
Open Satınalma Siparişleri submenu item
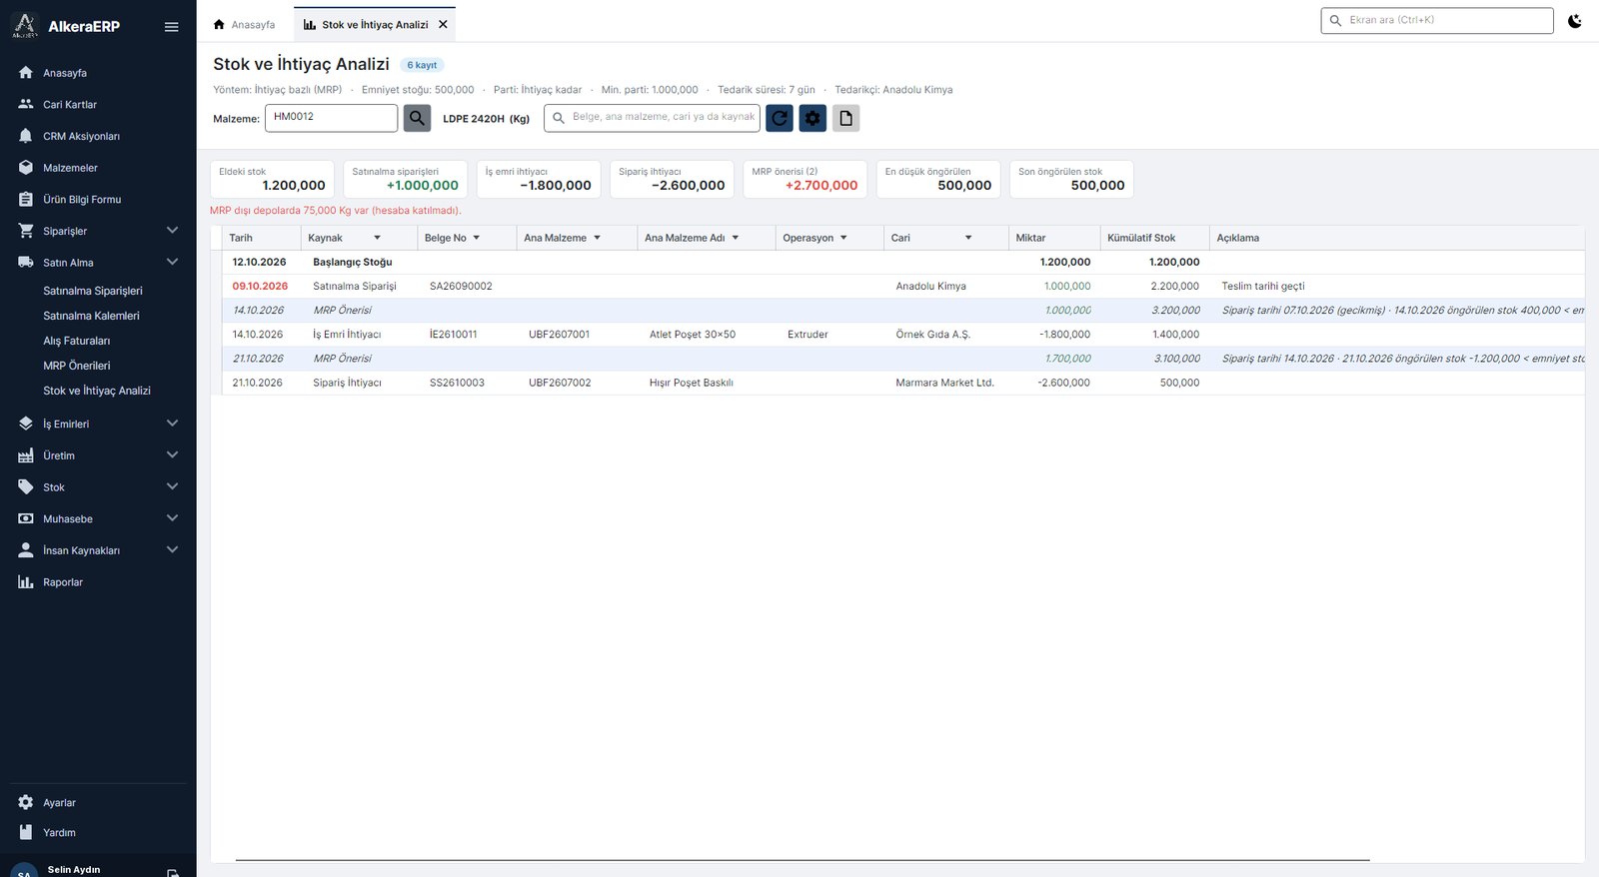pyautogui.click(x=93, y=291)
